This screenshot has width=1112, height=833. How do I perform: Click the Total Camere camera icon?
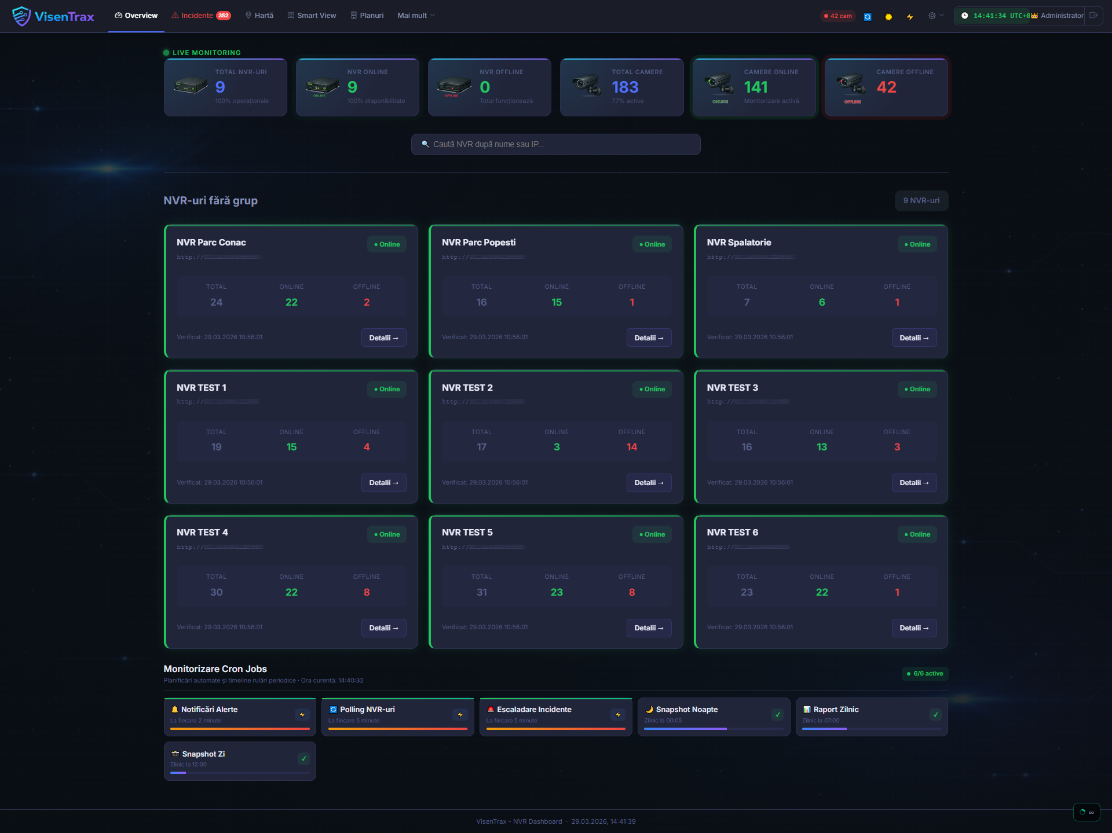[587, 85]
